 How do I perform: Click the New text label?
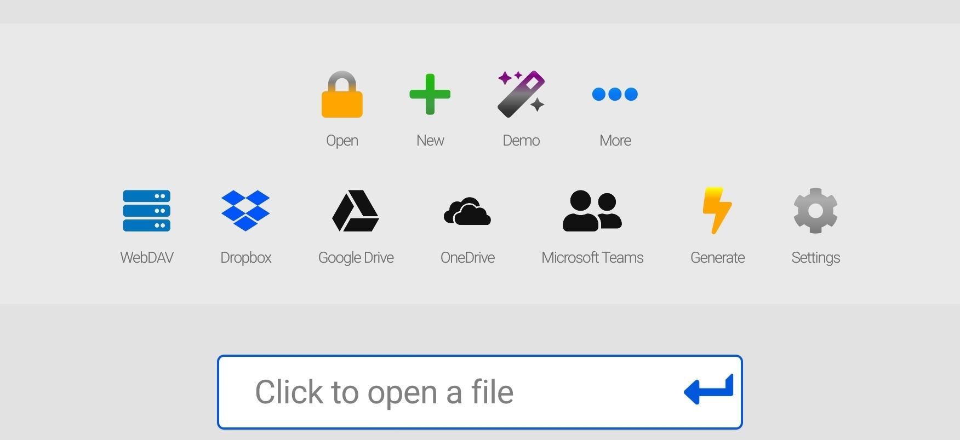pyautogui.click(x=430, y=141)
